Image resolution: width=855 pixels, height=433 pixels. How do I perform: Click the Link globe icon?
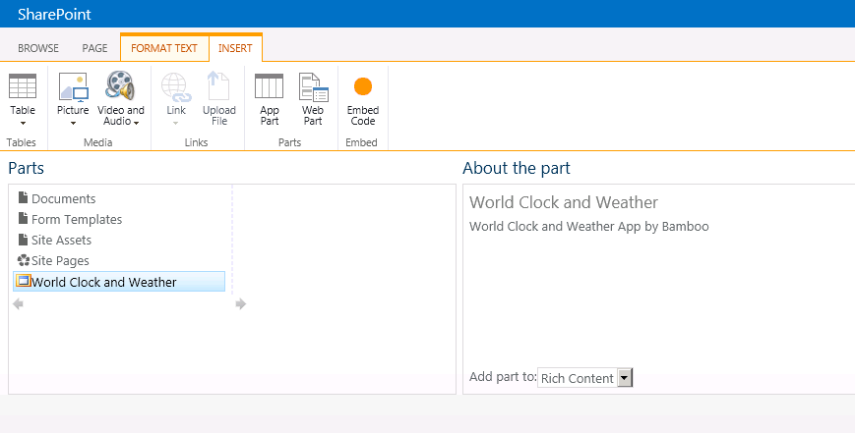[x=176, y=87]
